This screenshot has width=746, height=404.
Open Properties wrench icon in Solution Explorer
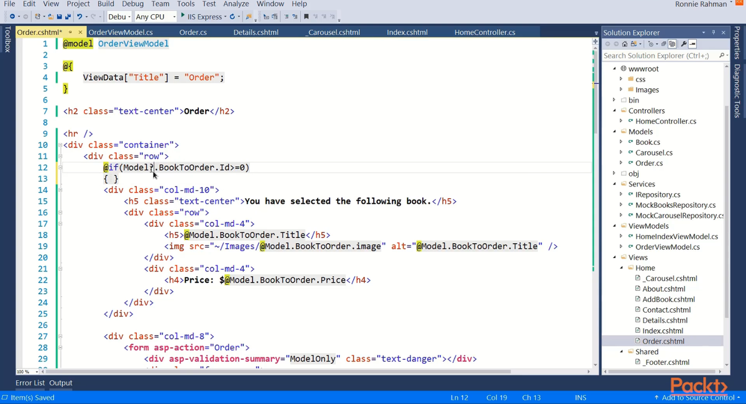(684, 44)
